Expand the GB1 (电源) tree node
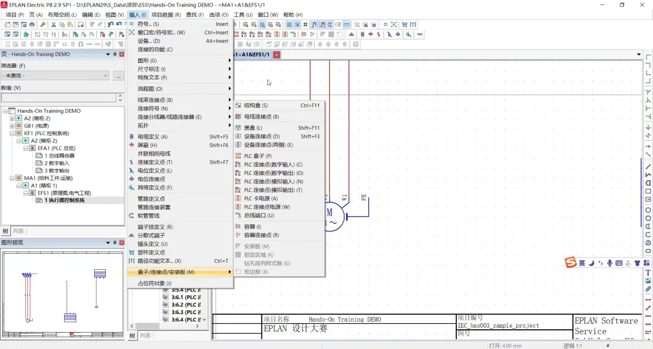Viewport: 653px width, 349px height. 12,126
